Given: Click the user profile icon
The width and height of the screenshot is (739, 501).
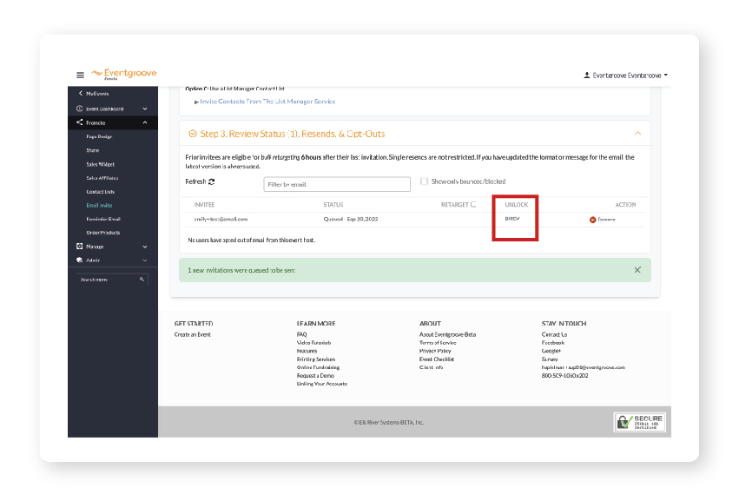Looking at the screenshot, I should [x=587, y=75].
